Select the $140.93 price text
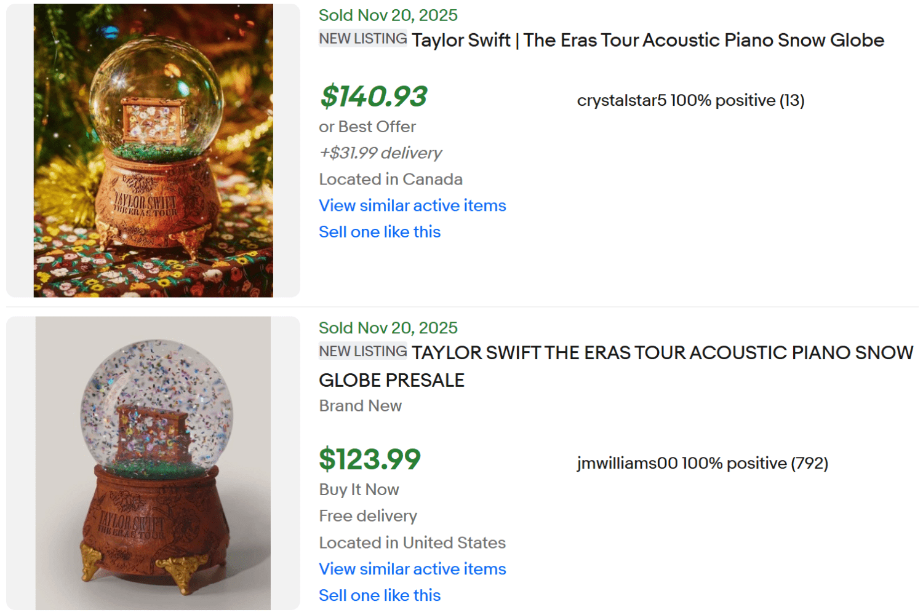The width and height of the screenshot is (923, 615). pyautogui.click(x=374, y=97)
